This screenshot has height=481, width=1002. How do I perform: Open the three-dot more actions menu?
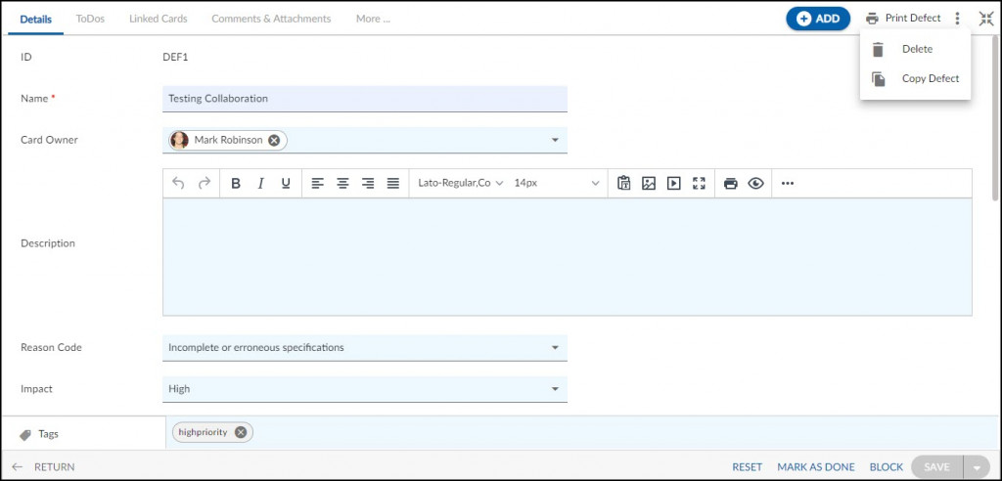(x=957, y=19)
